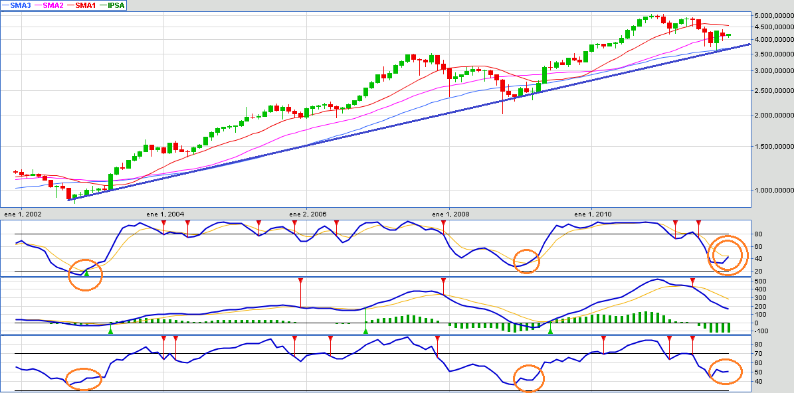Toggle the SMA2 magenta line legend

click(54, 5)
